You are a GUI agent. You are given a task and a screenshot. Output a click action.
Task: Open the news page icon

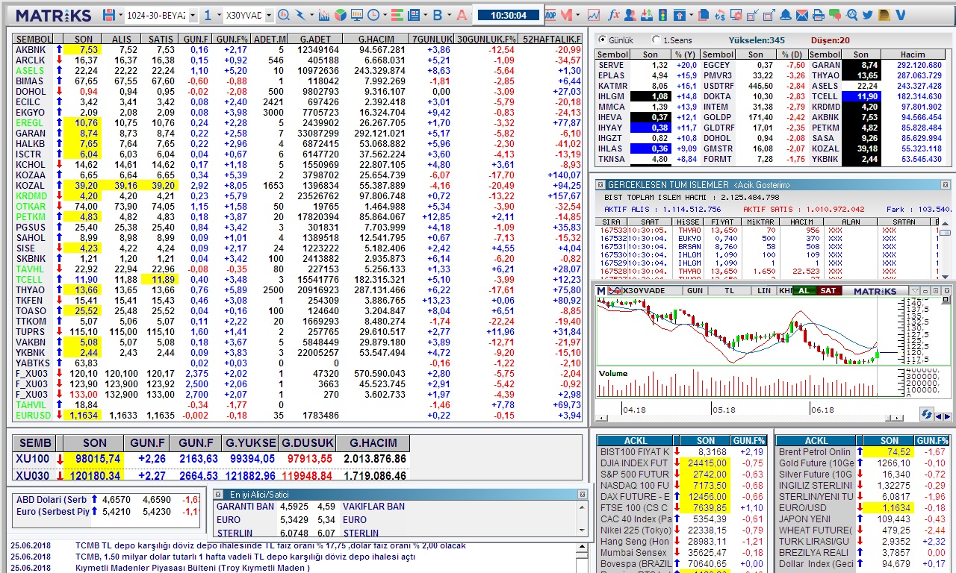pos(413,15)
